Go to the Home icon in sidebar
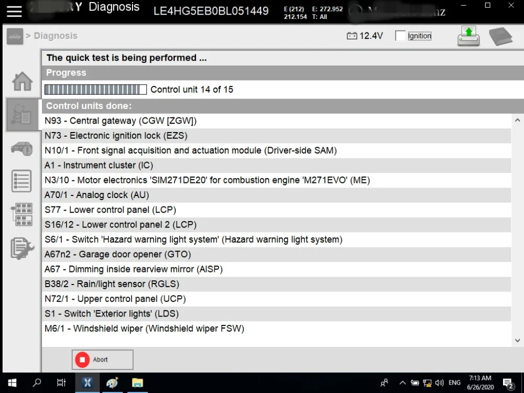The width and height of the screenshot is (524, 393). [x=23, y=81]
